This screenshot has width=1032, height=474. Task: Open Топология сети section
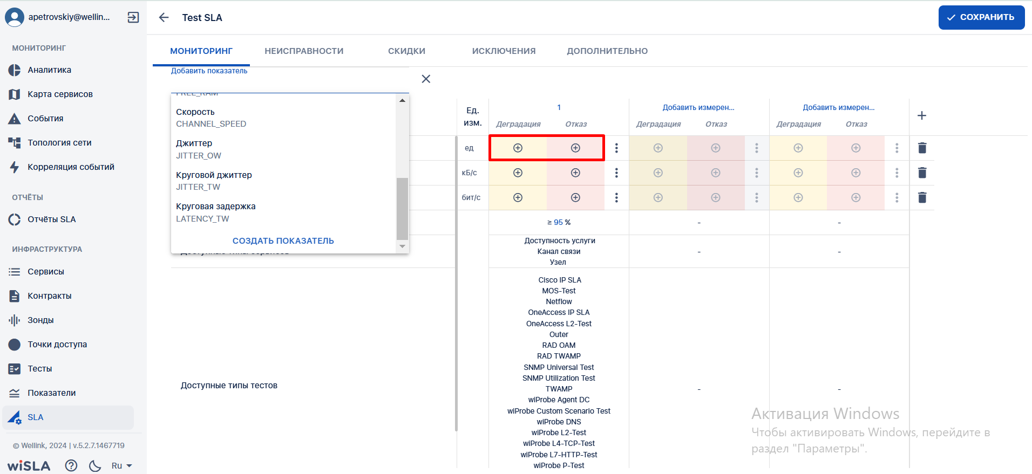pyautogui.click(x=60, y=143)
